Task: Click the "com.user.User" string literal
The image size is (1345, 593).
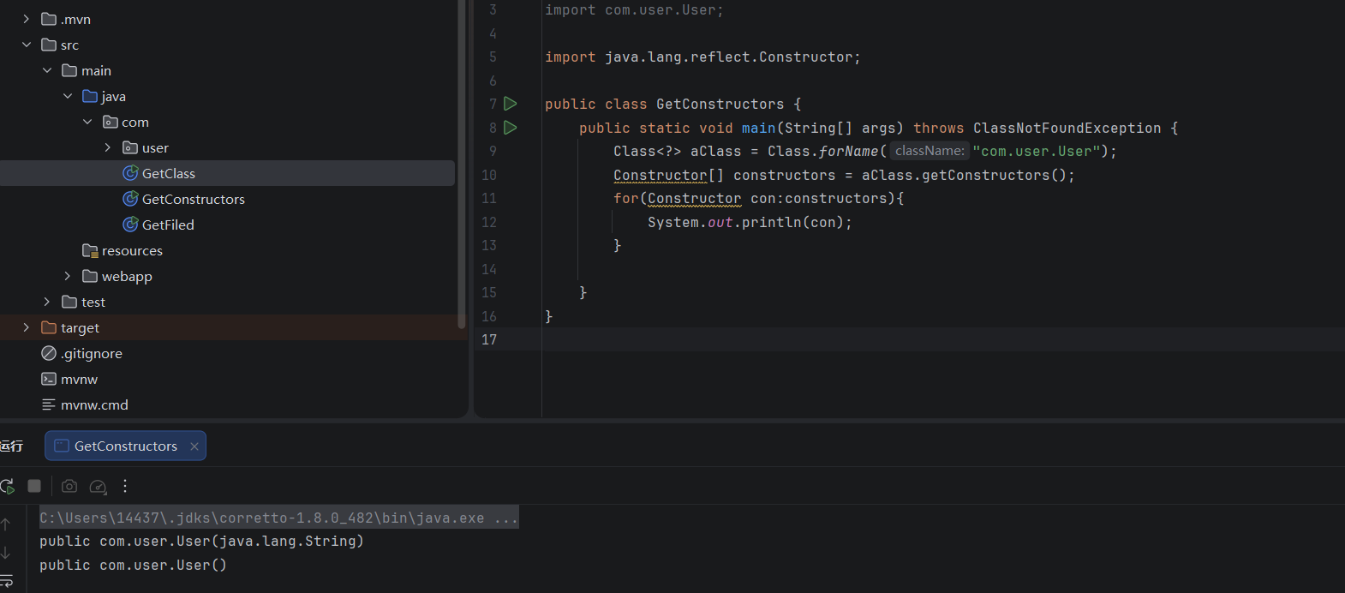Action: 1037,152
